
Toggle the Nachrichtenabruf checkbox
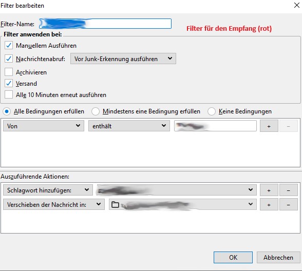pos(9,59)
